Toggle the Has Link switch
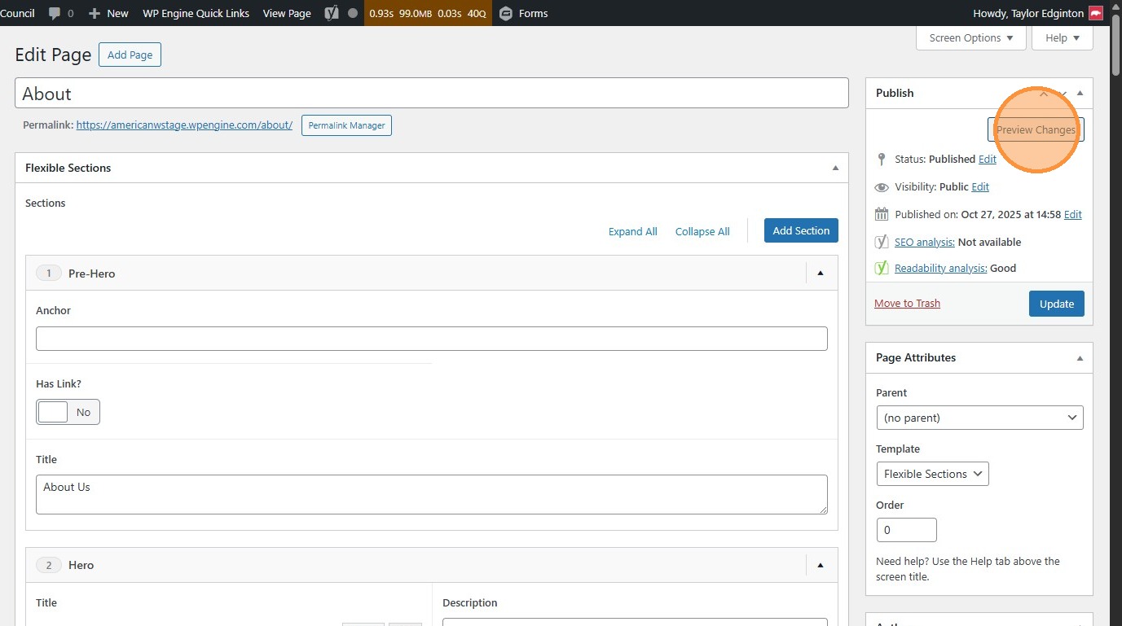1122x626 pixels. [x=68, y=412]
